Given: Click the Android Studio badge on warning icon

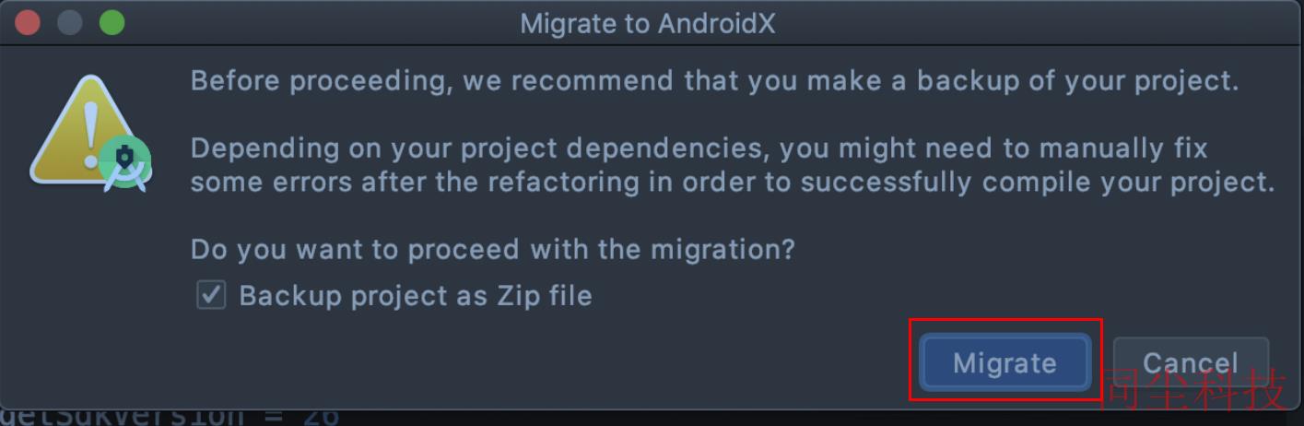Looking at the screenshot, I should tap(125, 163).
